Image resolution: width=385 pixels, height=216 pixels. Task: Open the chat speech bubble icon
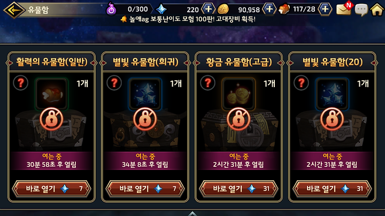pos(361,10)
